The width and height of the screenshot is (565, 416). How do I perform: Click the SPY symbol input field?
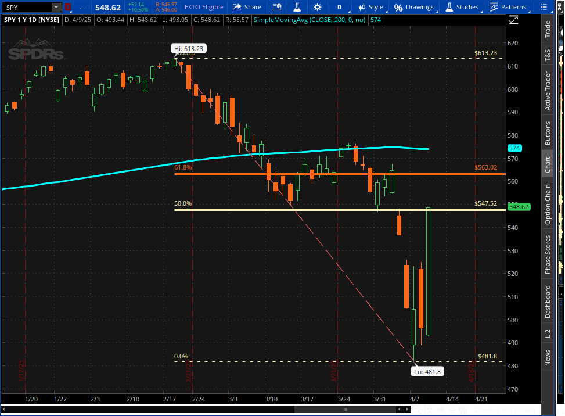point(27,7)
